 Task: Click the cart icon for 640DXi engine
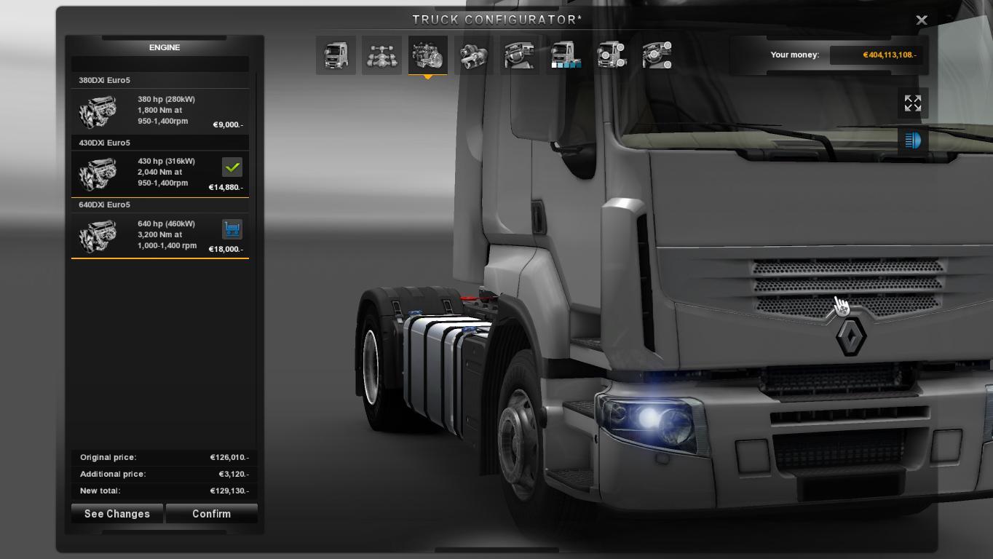click(232, 229)
